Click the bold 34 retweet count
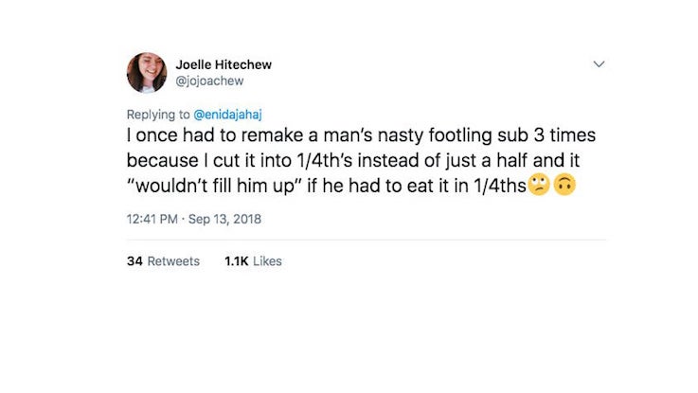698x393 pixels. [134, 261]
